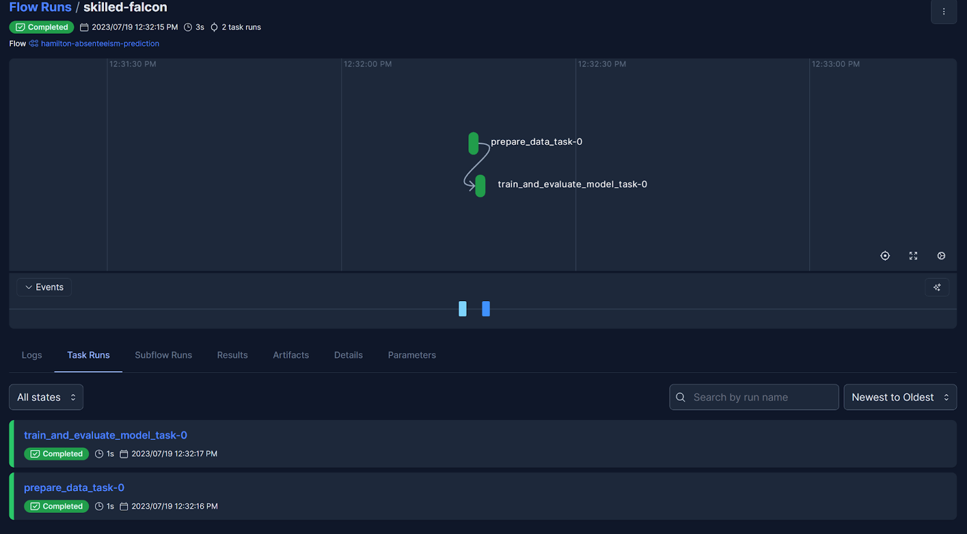Click the 2023/07/19 12:32:17 PM timestamp
Screen dimensions: 967x534
click(x=175, y=454)
